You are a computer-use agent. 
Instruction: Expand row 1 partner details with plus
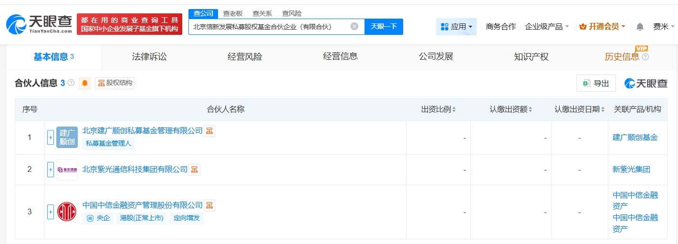[x=51, y=138]
